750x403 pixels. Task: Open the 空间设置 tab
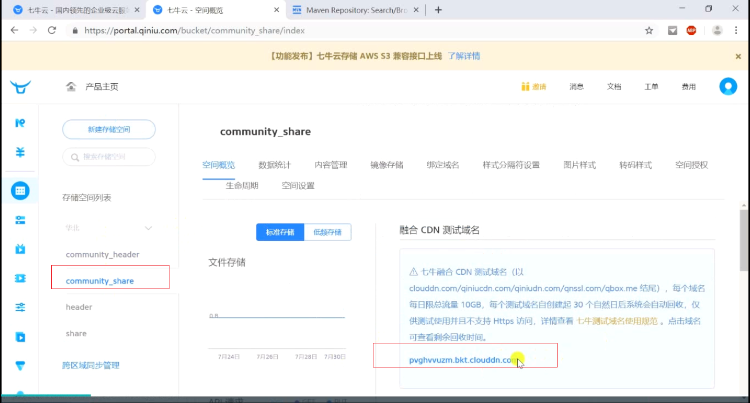click(x=298, y=186)
